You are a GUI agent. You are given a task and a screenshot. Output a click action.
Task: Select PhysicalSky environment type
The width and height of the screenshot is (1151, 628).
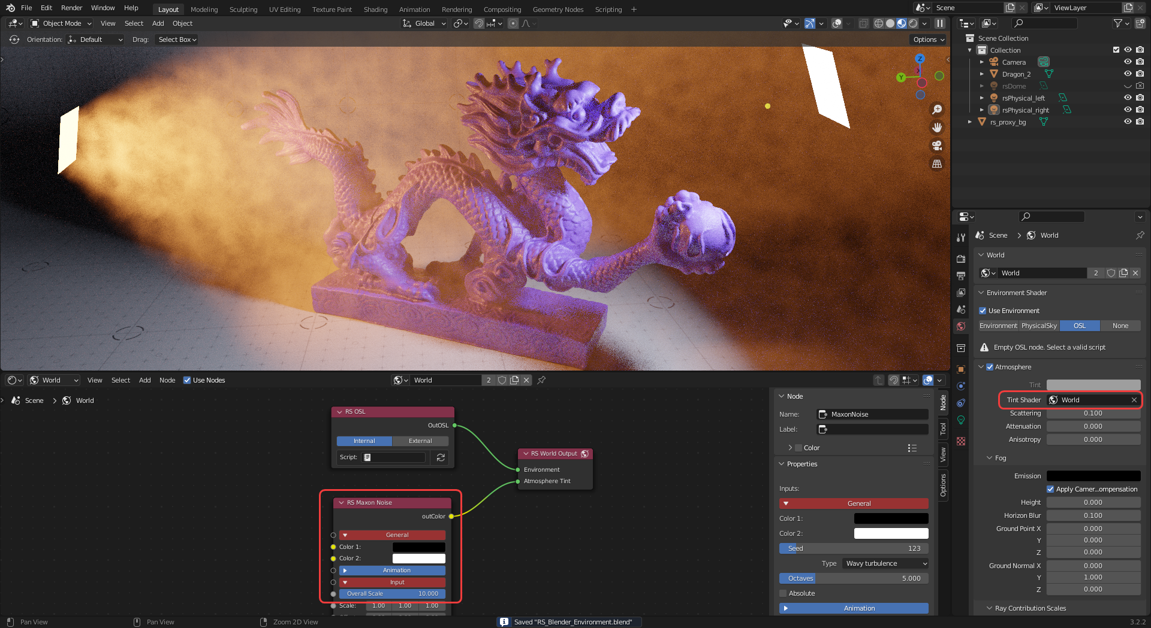1039,326
